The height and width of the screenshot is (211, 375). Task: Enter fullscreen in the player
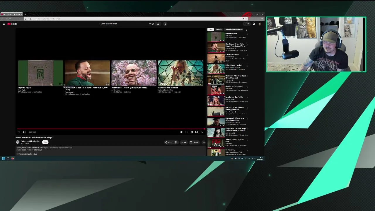tap(202, 132)
